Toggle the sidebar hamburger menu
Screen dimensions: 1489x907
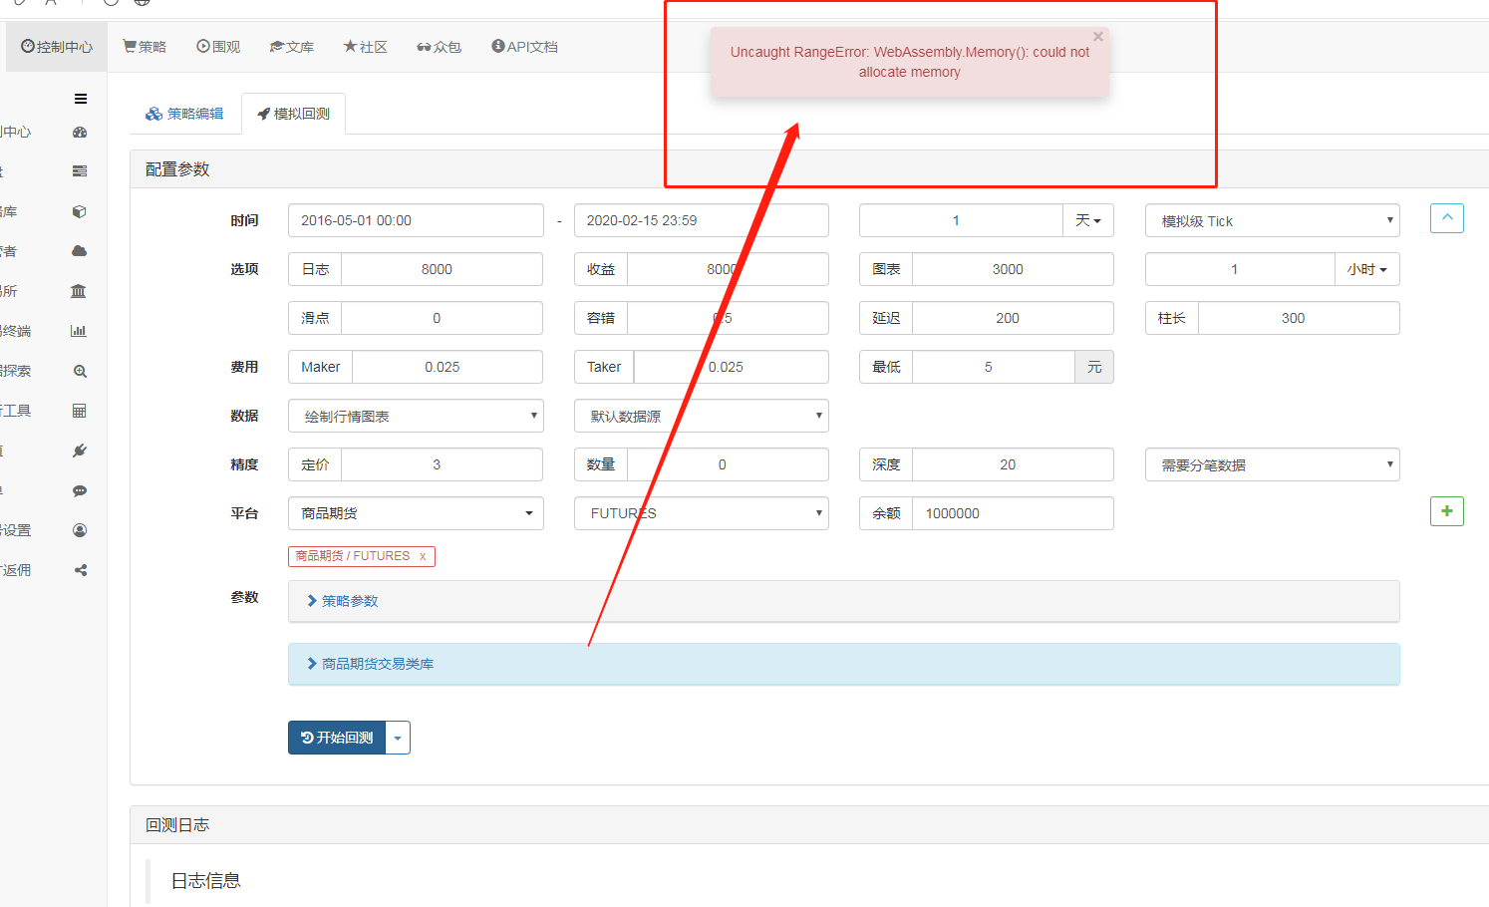[81, 99]
